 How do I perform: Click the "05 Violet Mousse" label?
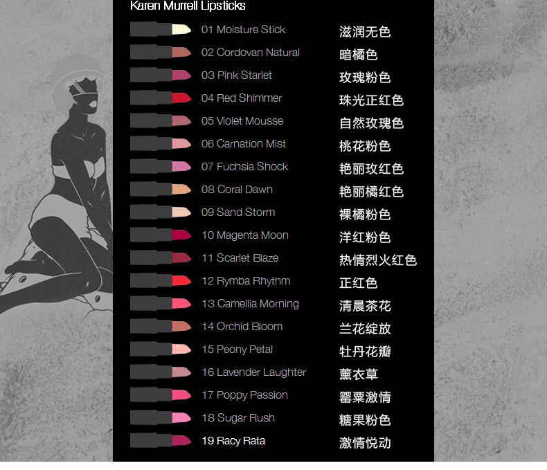click(242, 121)
